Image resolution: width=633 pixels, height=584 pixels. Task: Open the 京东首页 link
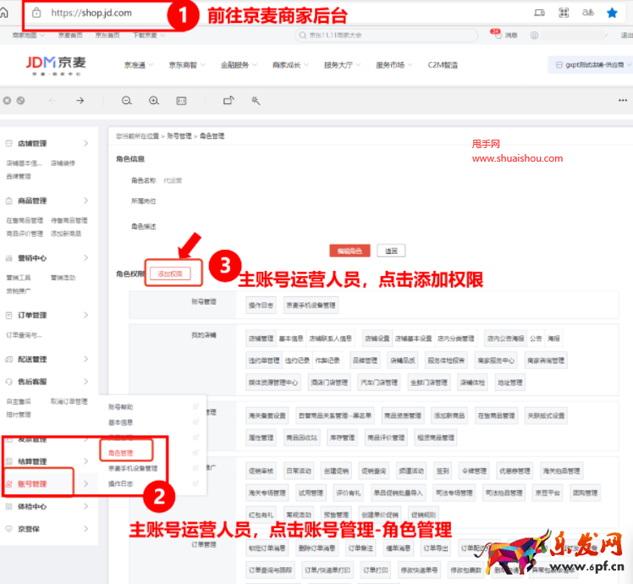click(x=107, y=36)
